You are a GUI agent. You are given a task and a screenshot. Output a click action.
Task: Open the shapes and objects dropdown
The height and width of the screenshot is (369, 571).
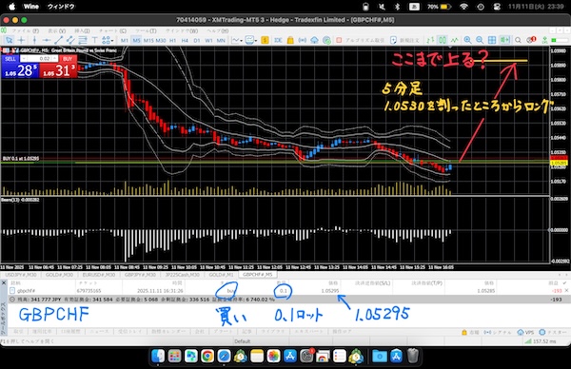(x=108, y=40)
